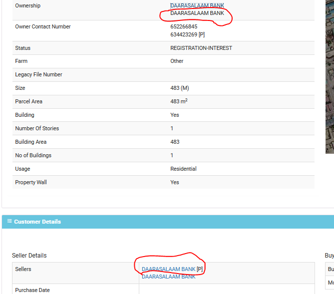This screenshot has width=334, height=294.
Task: Click the Seller Details heading
Action: [x=29, y=256]
